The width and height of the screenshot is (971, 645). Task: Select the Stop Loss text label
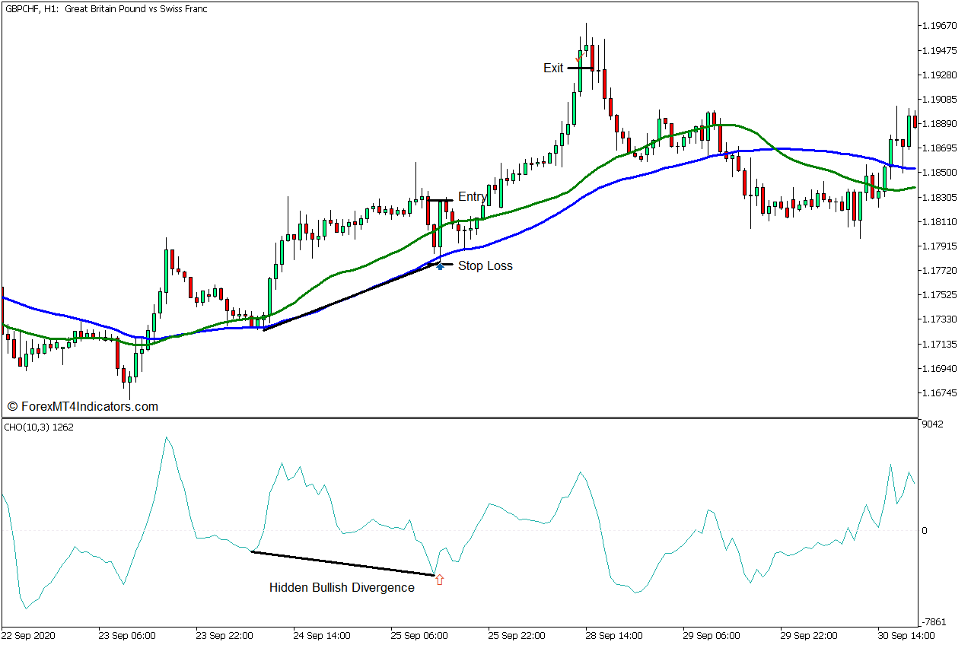[485, 265]
